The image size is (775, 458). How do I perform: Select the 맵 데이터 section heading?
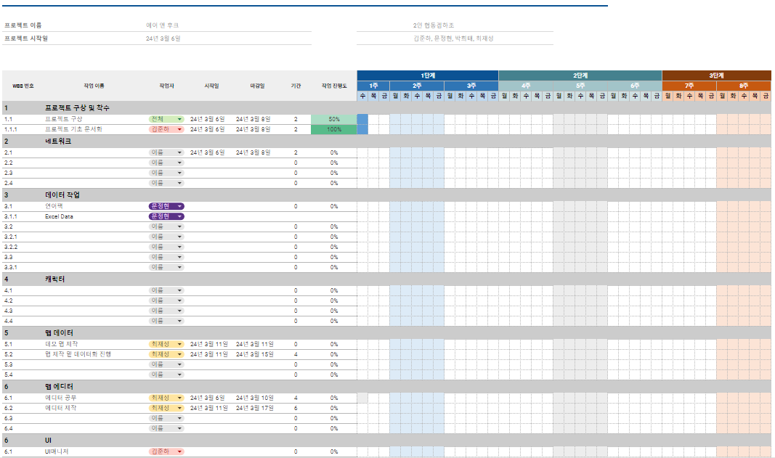pos(59,333)
